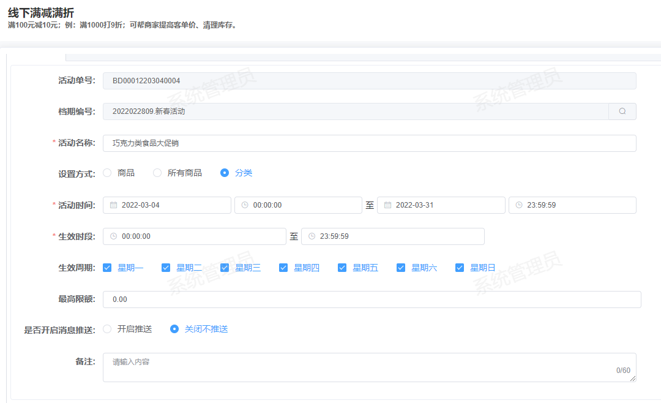Click the 设置方式 label
The width and height of the screenshot is (661, 403).
[77, 174]
